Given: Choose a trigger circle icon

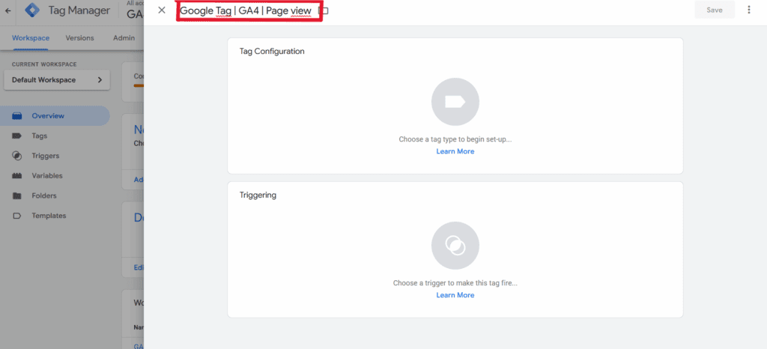Looking at the screenshot, I should click(455, 246).
